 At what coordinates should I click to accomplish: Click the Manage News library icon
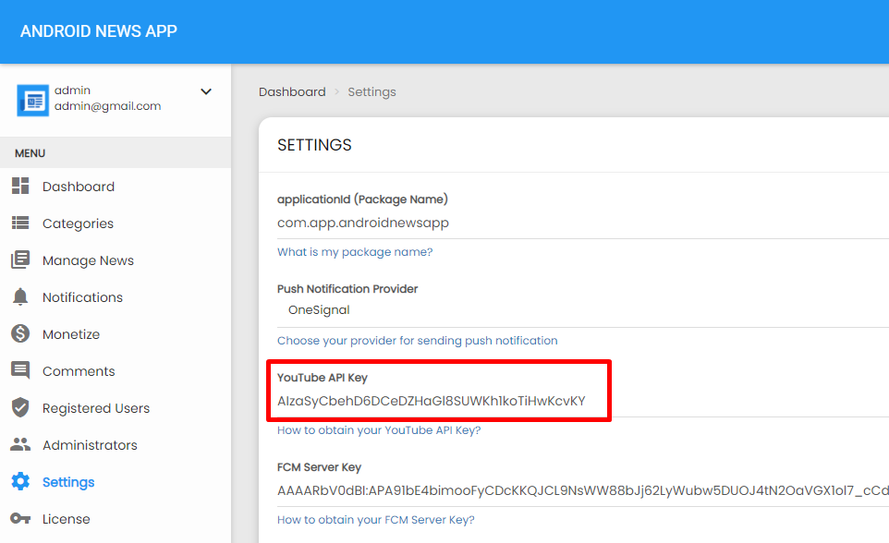[x=20, y=259]
